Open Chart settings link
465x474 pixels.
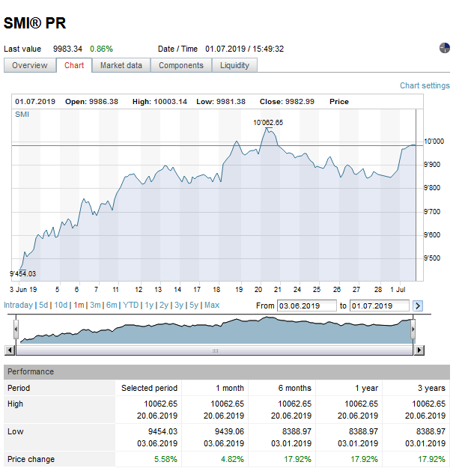(425, 85)
